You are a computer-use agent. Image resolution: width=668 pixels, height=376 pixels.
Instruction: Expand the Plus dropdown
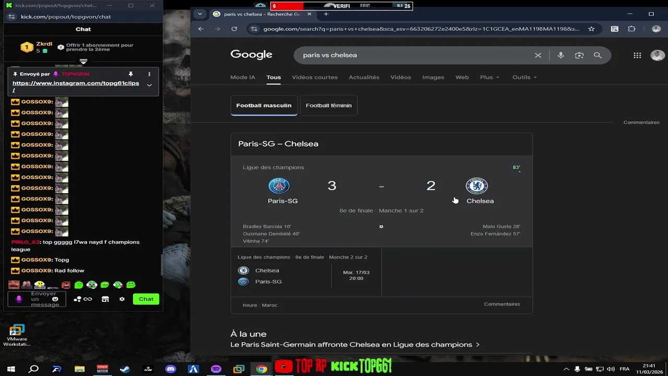tap(490, 77)
